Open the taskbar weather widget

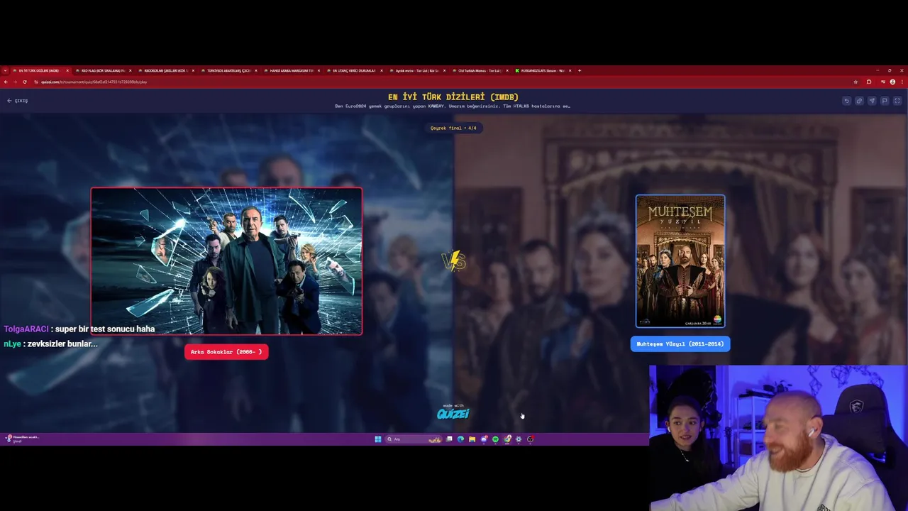point(21,439)
